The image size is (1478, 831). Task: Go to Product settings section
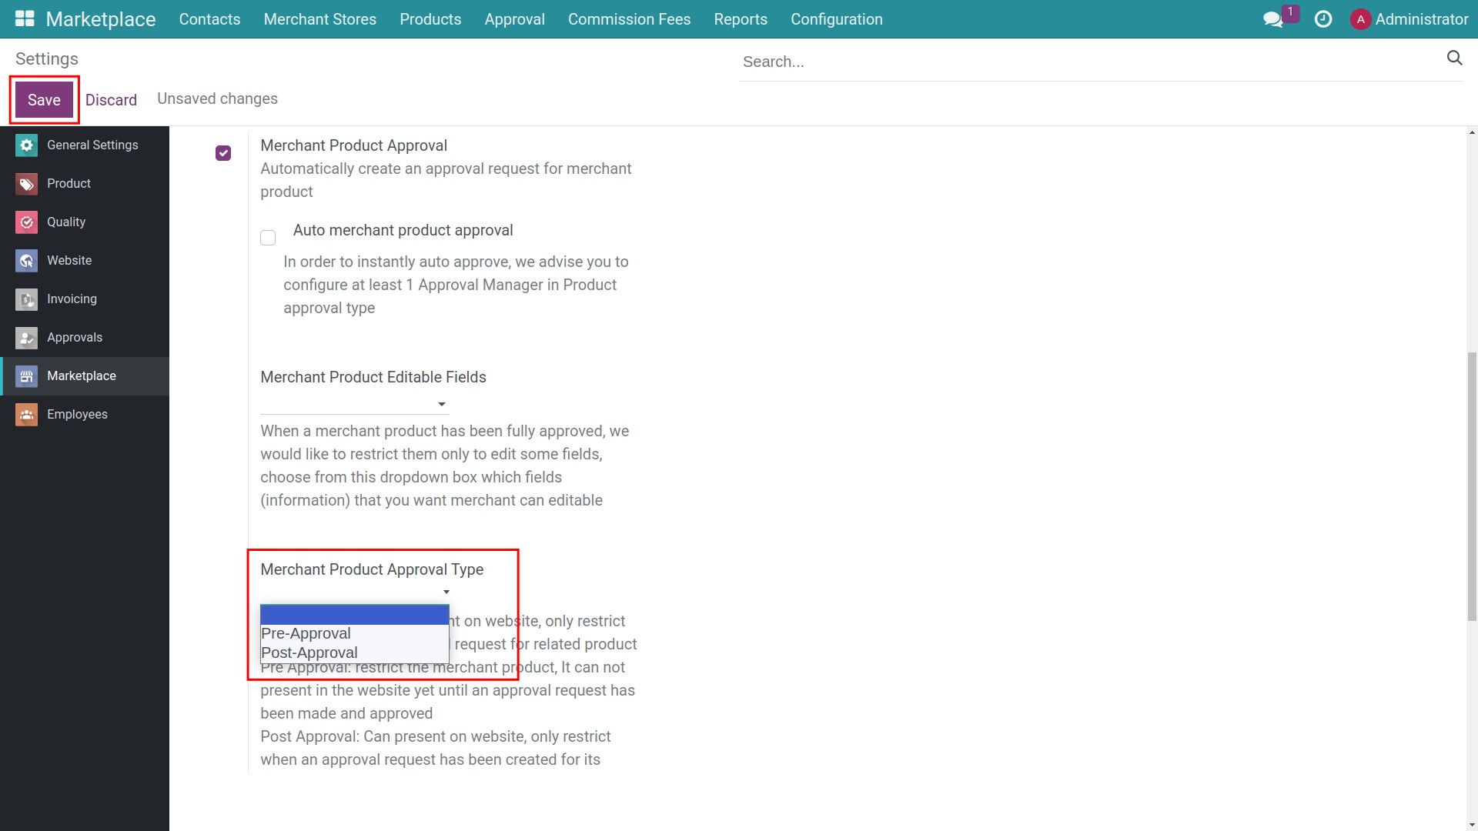[x=85, y=184]
